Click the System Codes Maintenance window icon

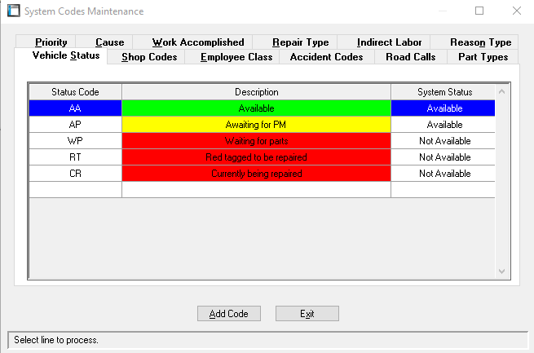(13, 11)
